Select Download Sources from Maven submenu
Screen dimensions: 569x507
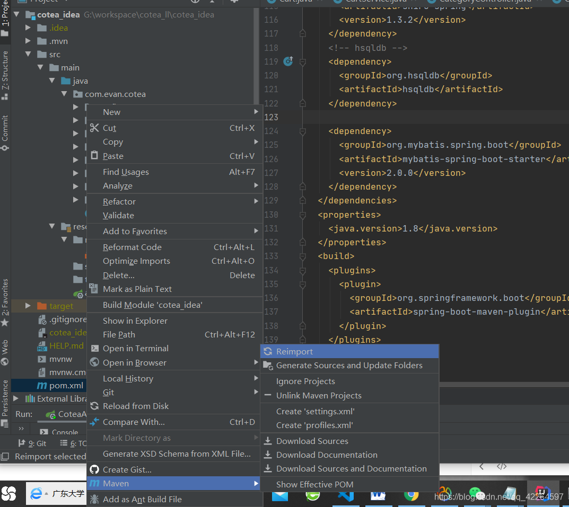(x=312, y=441)
